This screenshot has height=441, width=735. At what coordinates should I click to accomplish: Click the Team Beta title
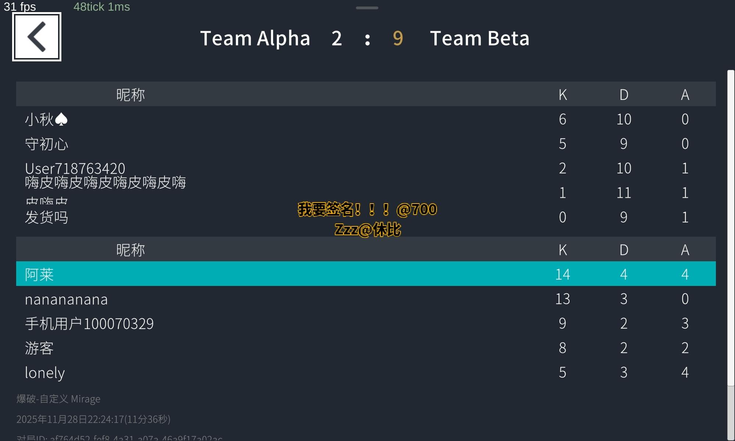(480, 38)
